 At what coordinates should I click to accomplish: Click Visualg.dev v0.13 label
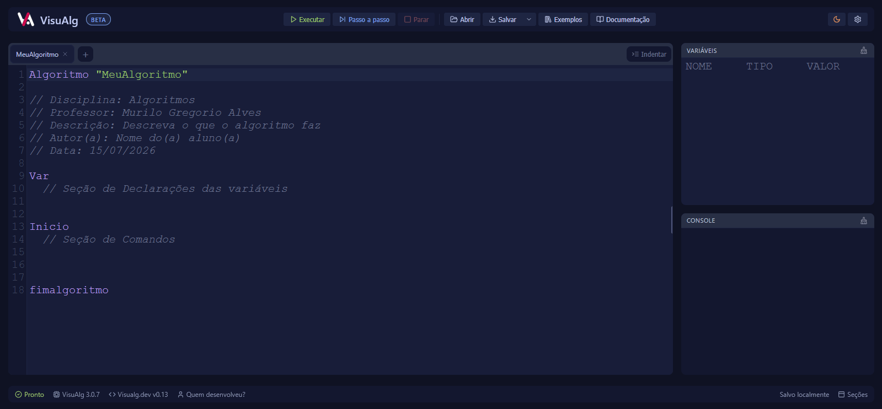pyautogui.click(x=138, y=395)
